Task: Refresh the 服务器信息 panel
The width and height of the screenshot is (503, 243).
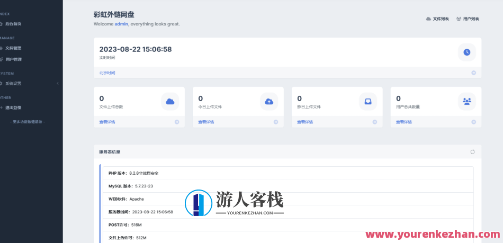Action: click(472, 151)
